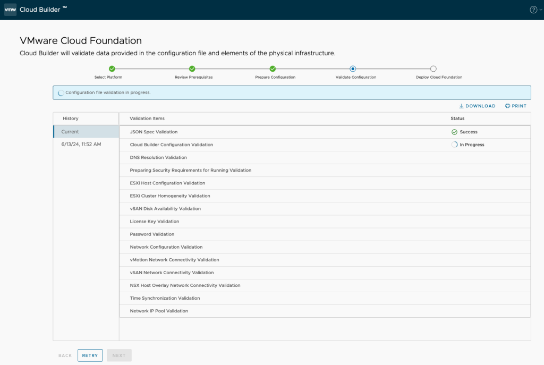Click the In Progress status text
Screen dimensions: 544x365
click(x=472, y=145)
